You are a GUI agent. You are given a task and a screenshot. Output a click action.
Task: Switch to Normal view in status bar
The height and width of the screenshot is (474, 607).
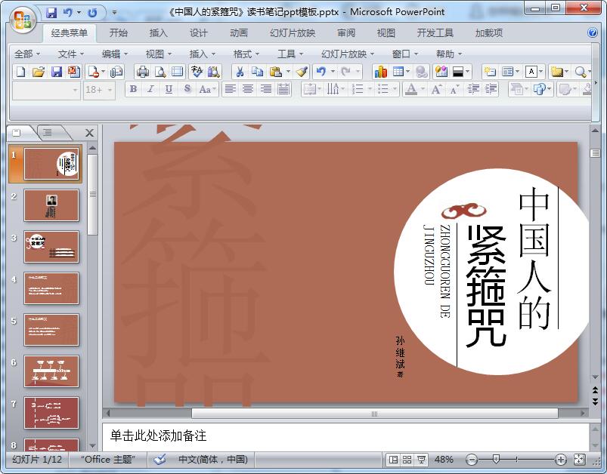pyautogui.click(x=393, y=460)
